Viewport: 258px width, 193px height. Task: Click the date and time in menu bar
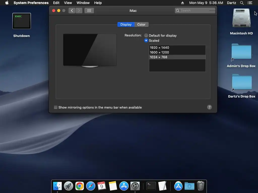tap(206, 3)
